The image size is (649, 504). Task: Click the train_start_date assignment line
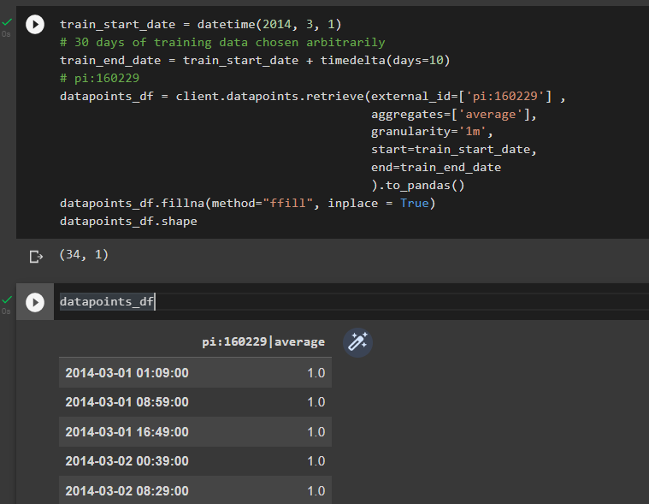201,25
